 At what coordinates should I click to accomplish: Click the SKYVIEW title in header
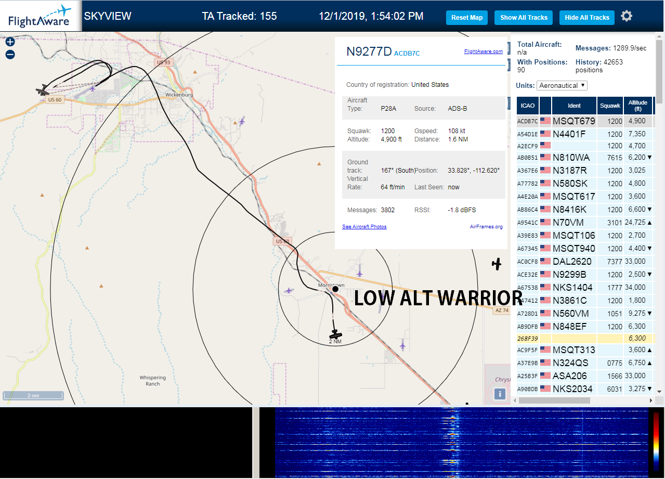coord(108,16)
